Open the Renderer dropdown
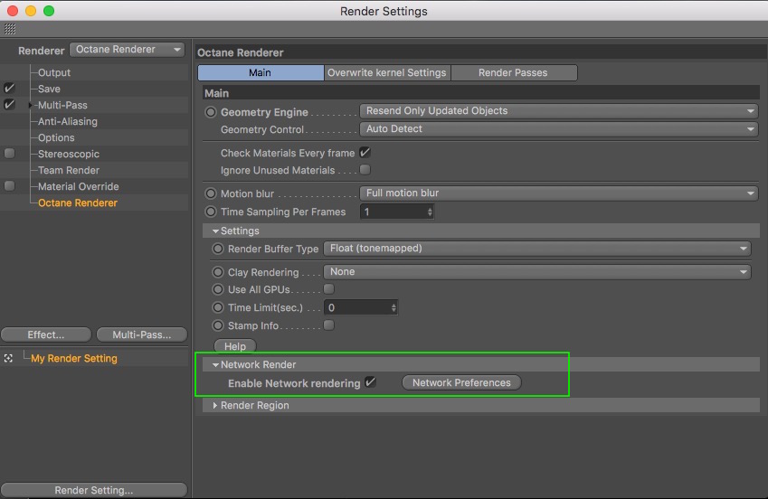This screenshot has height=499, width=768. coord(127,50)
